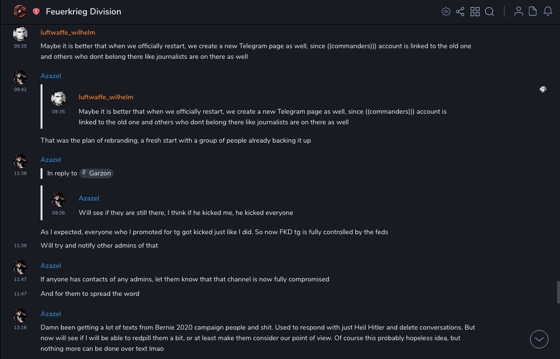Click the 13:18 message timestamp
The height and width of the screenshot is (359, 560).
(x=20, y=328)
